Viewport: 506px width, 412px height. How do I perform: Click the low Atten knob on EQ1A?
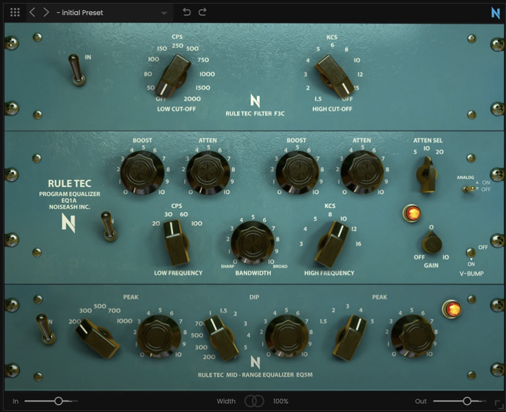pyautogui.click(x=208, y=172)
